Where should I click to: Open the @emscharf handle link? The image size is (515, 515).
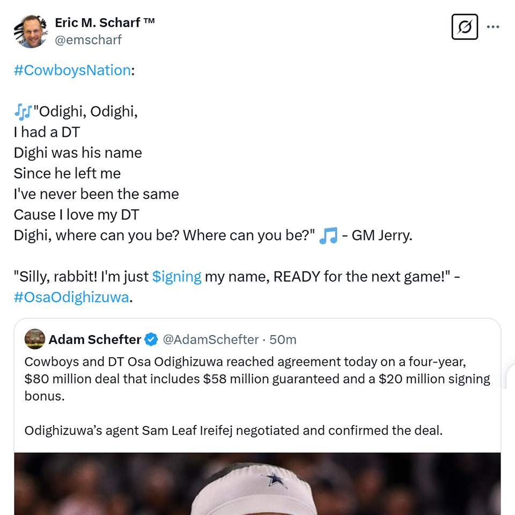[x=88, y=40]
